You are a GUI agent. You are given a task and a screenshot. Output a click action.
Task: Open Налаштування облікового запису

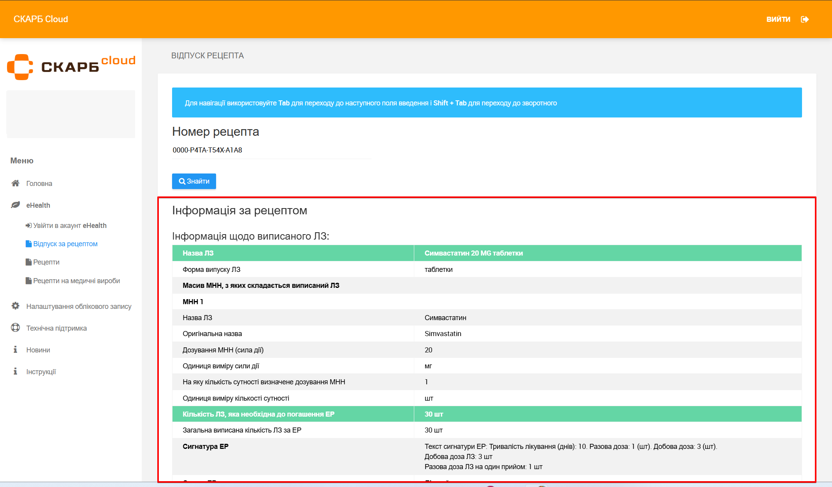click(x=79, y=307)
